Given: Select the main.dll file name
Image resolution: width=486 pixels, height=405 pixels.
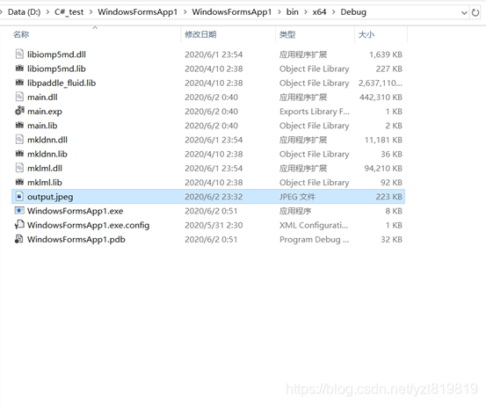Looking at the screenshot, I should tap(42, 98).
